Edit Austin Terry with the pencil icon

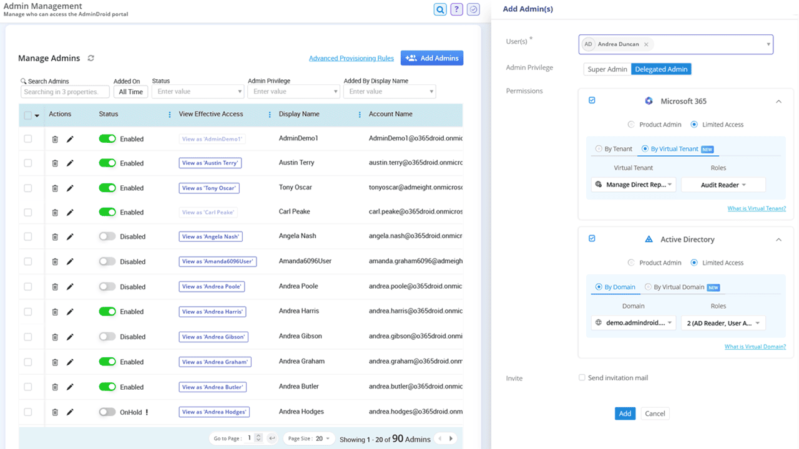(x=69, y=163)
